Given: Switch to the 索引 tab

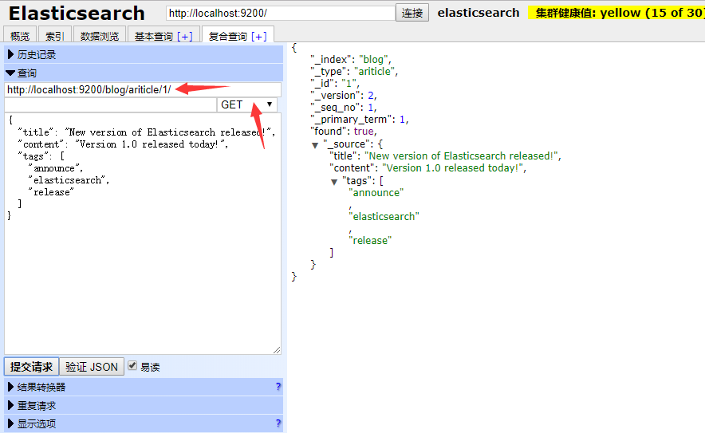Looking at the screenshot, I should (x=54, y=36).
